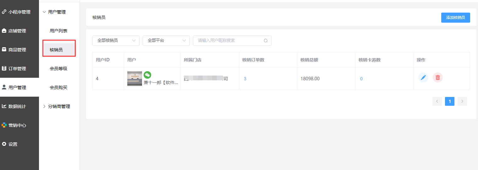Select 会员等级 in the submenu

pyautogui.click(x=58, y=69)
